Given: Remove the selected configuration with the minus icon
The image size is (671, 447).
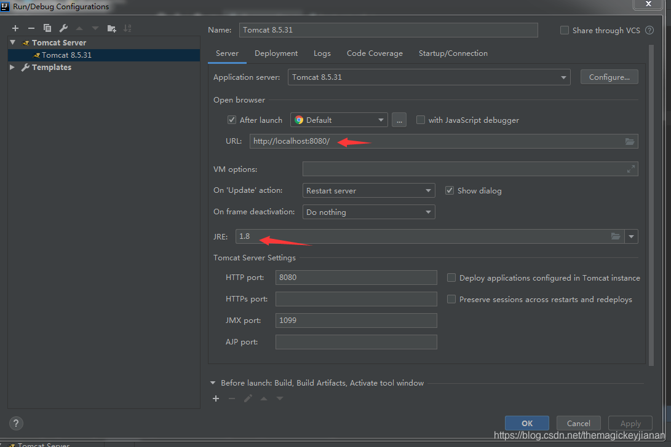Looking at the screenshot, I should tap(31, 28).
